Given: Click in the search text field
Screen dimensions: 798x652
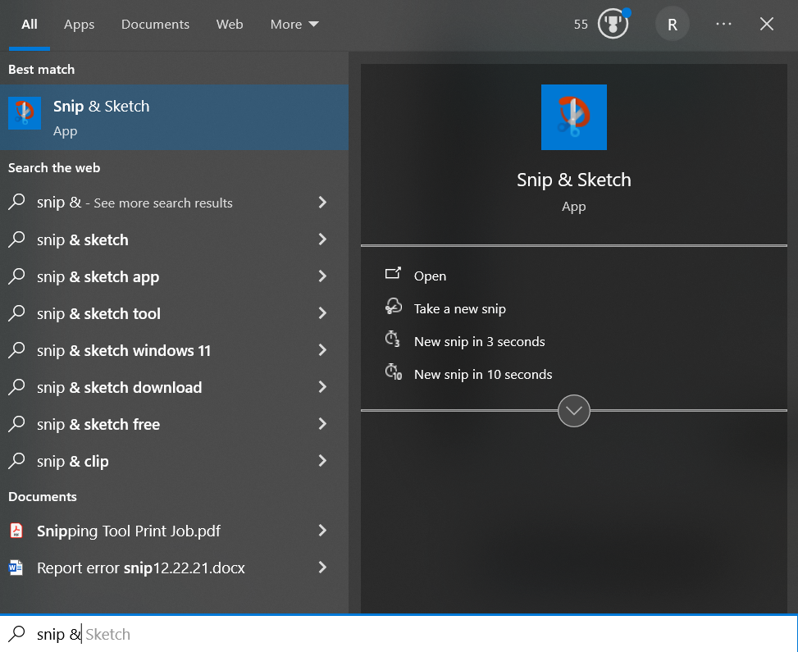Looking at the screenshot, I should tap(399, 634).
